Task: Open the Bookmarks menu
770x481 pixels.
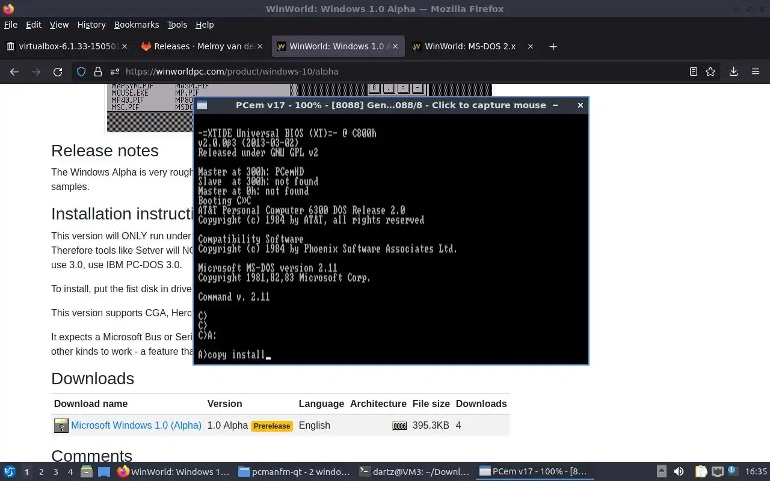Action: pyautogui.click(x=137, y=25)
